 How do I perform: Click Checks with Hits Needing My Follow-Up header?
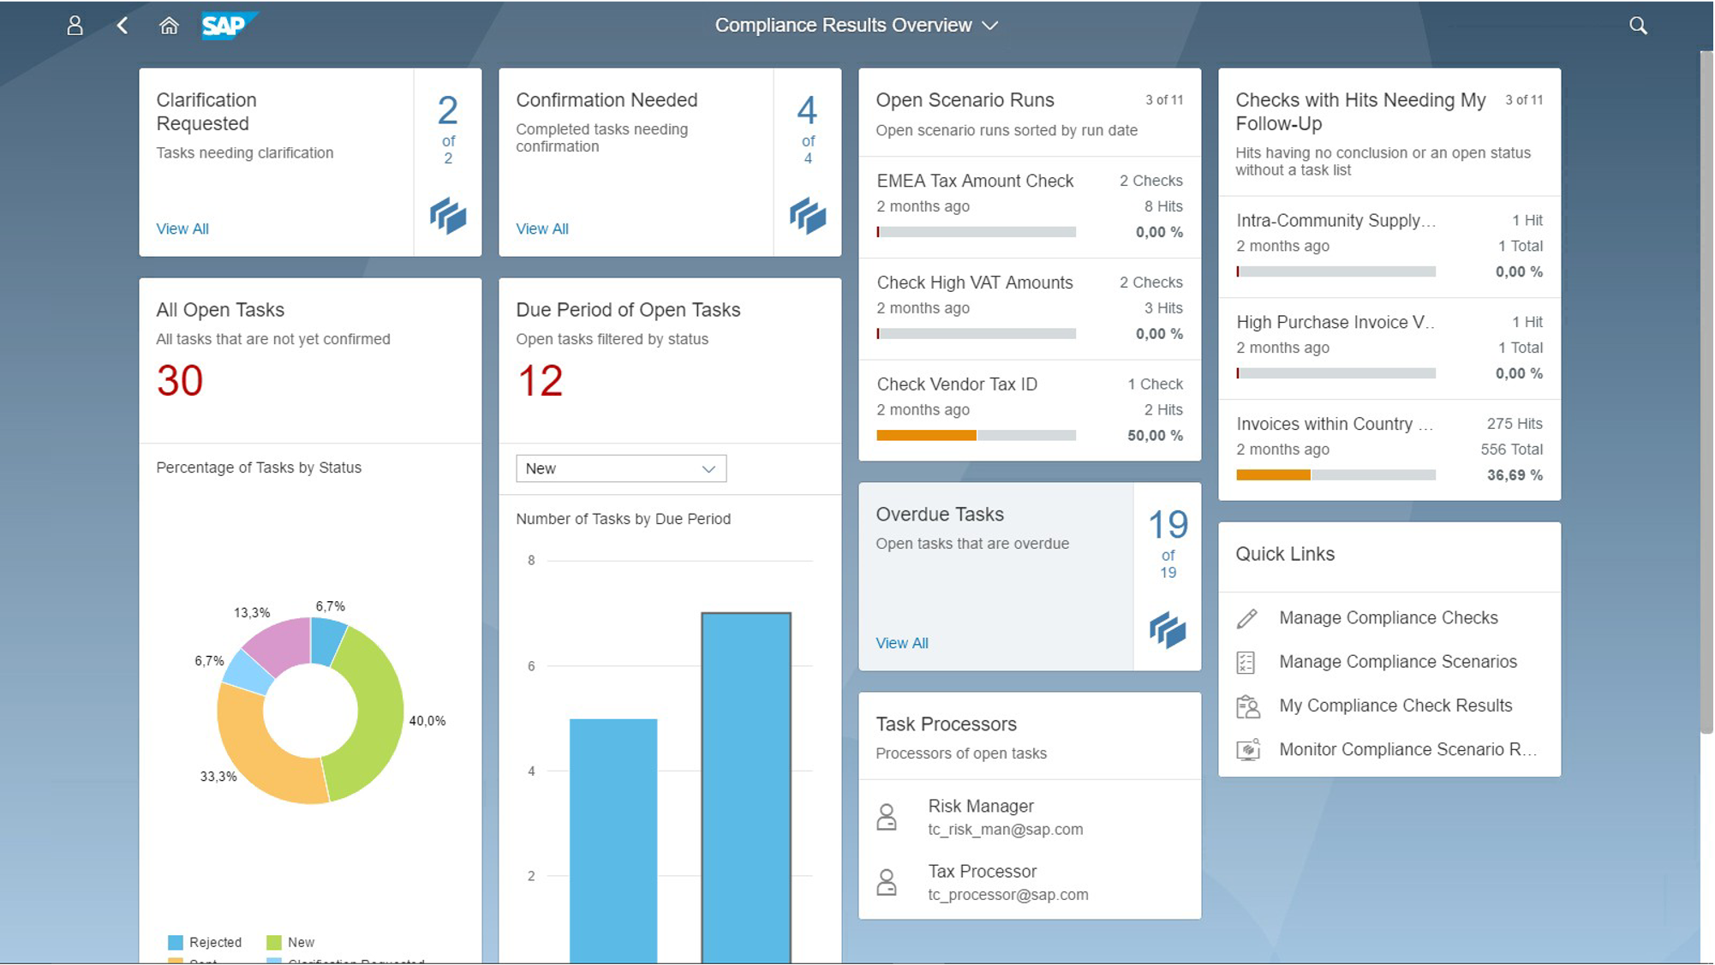coord(1360,111)
